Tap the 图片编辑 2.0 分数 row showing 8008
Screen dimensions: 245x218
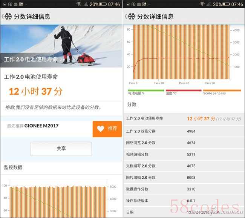click(x=184, y=178)
